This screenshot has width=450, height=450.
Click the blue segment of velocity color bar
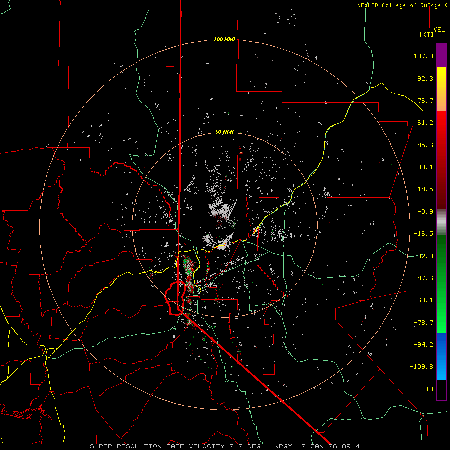click(x=441, y=356)
